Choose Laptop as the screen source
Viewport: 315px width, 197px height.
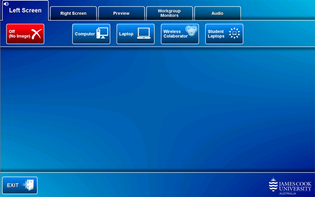click(x=135, y=34)
